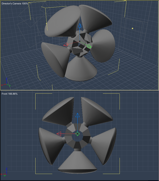Click the XYZ axis indicator in camera view
Screen dimensions: 159x181
pyautogui.click(x=6, y=83)
